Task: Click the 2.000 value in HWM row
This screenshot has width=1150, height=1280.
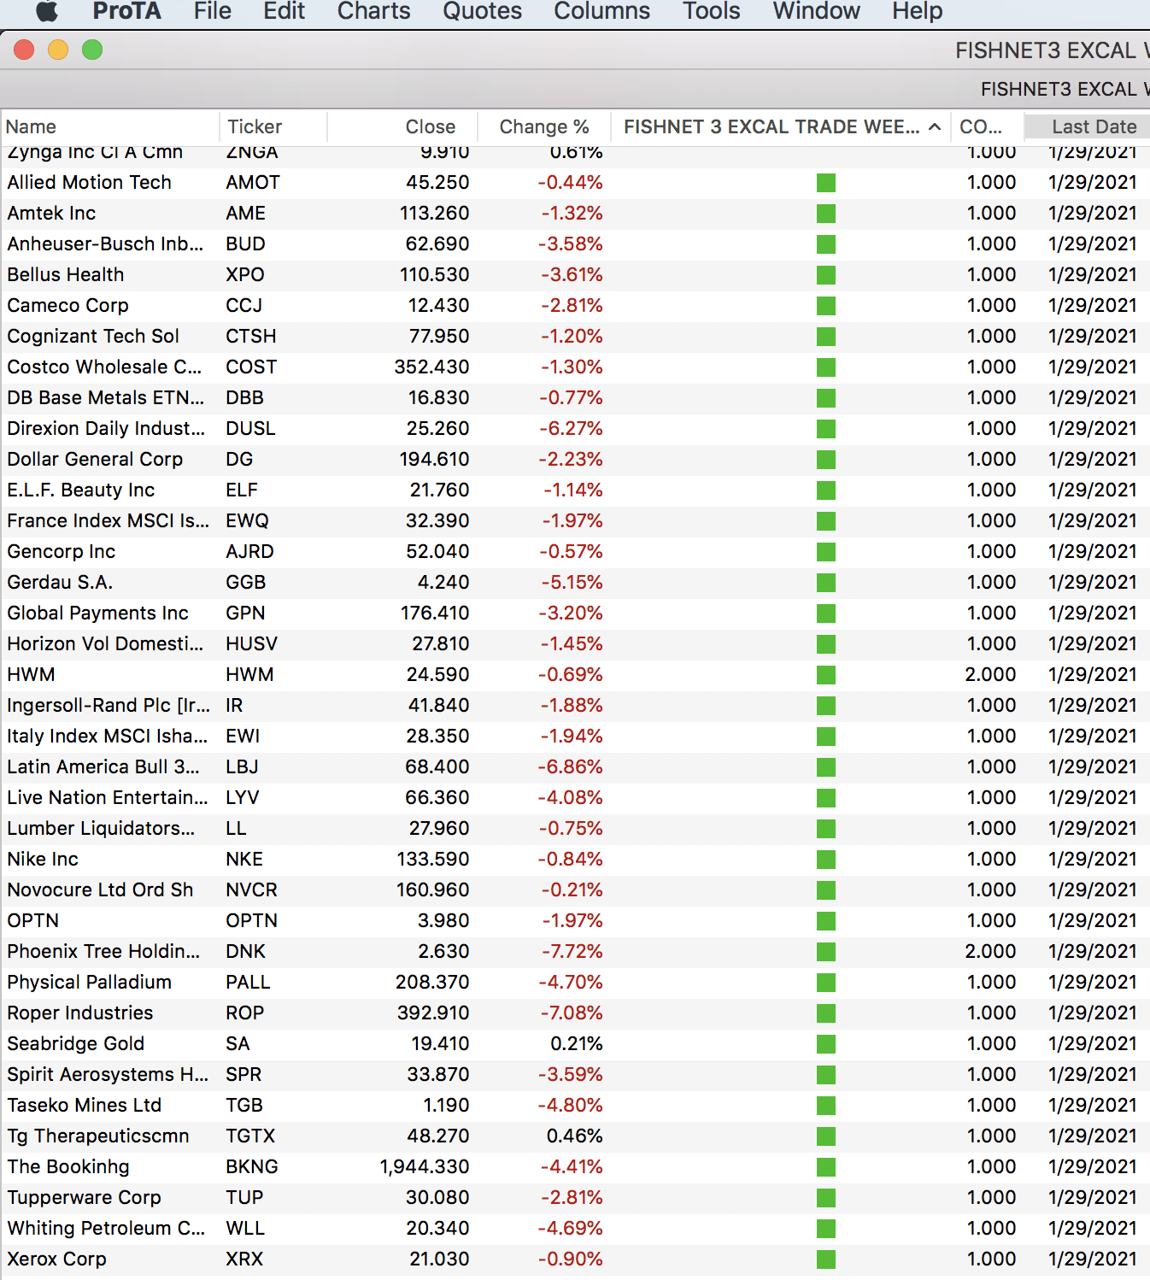Action: tap(990, 675)
